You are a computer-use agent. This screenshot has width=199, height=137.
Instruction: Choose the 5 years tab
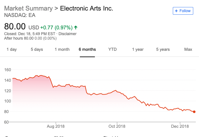click(163, 49)
